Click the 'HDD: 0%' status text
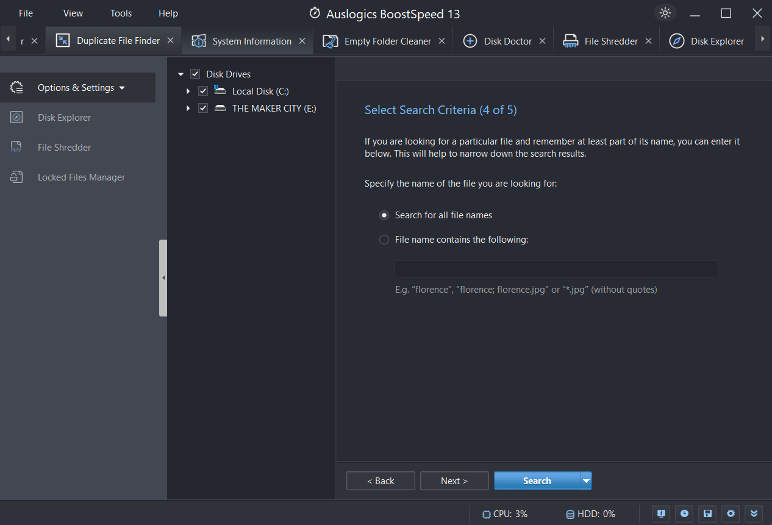The width and height of the screenshot is (772, 525). click(x=596, y=514)
